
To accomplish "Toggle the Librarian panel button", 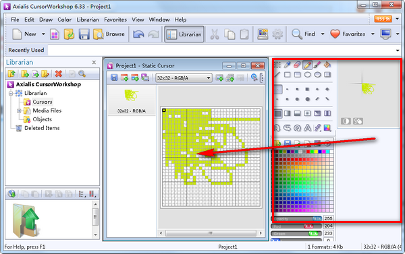I will 184,34.
